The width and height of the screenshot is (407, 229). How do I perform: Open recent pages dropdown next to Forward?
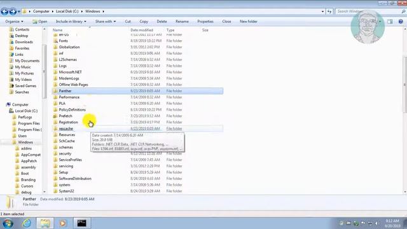point(18,11)
